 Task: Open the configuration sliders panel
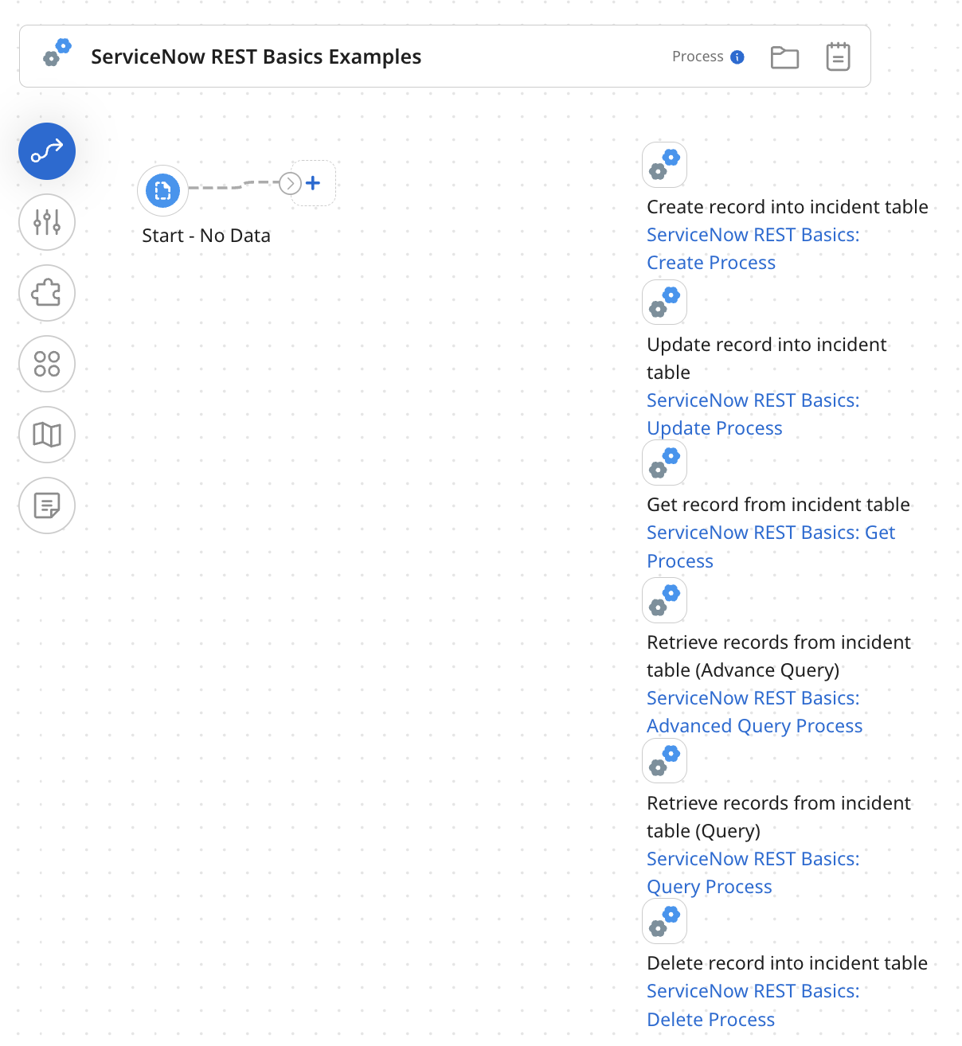pyautogui.click(x=46, y=223)
